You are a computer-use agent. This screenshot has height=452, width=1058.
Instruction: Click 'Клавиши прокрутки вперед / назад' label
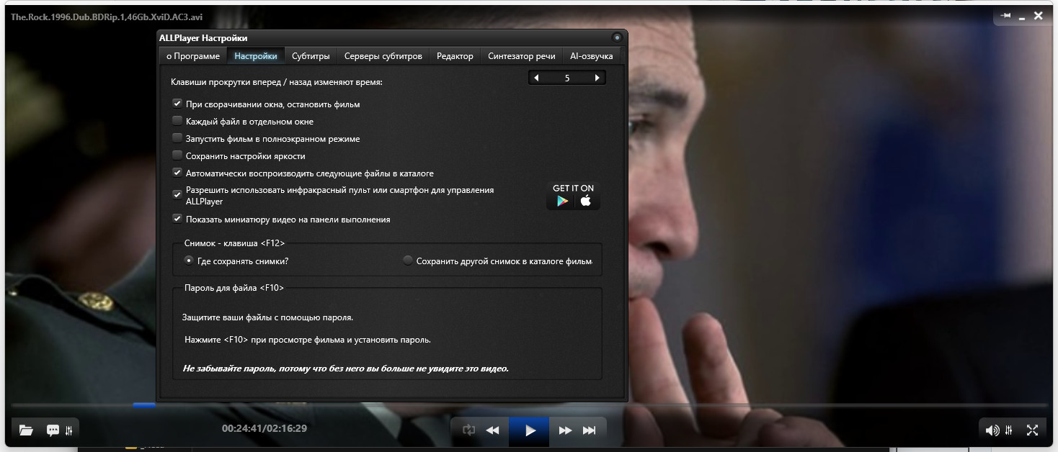(277, 82)
